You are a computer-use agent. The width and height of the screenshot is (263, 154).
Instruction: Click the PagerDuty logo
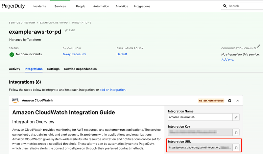pyautogui.click(x=13, y=6)
